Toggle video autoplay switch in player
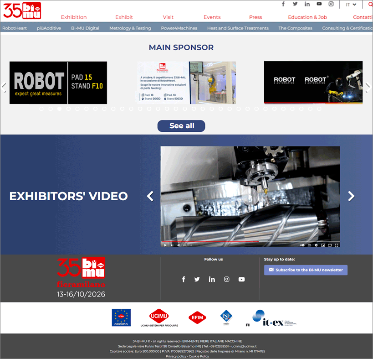373x359 pixels. point(302,245)
